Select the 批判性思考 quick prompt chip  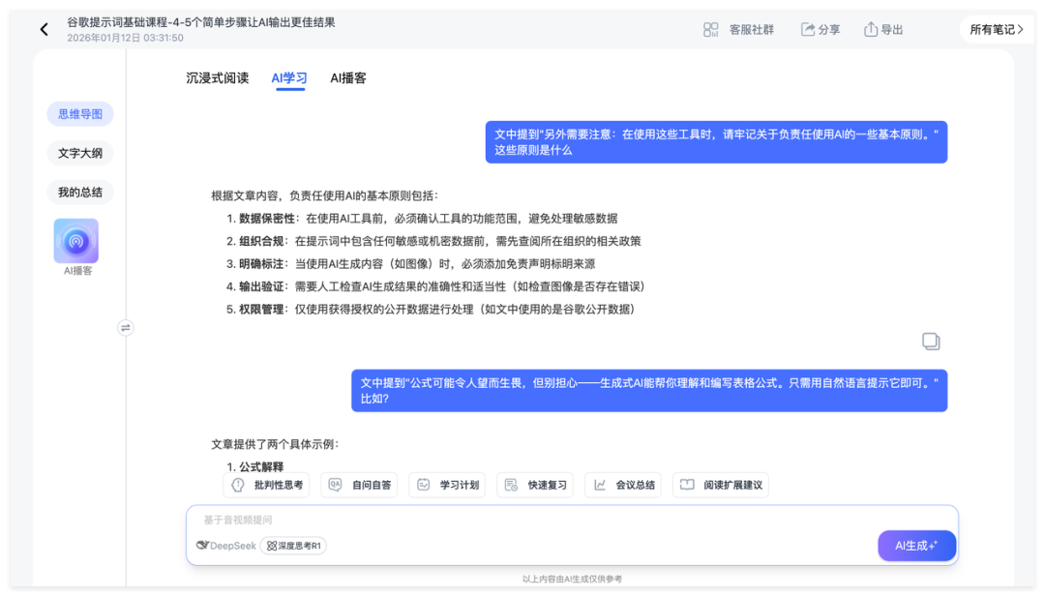click(266, 485)
